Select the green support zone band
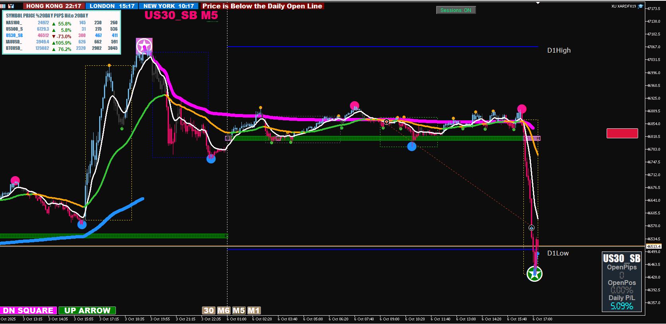 coord(382,138)
